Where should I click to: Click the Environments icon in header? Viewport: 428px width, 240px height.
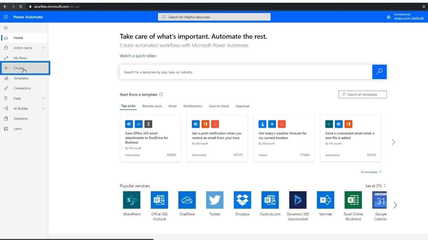[x=389, y=17]
